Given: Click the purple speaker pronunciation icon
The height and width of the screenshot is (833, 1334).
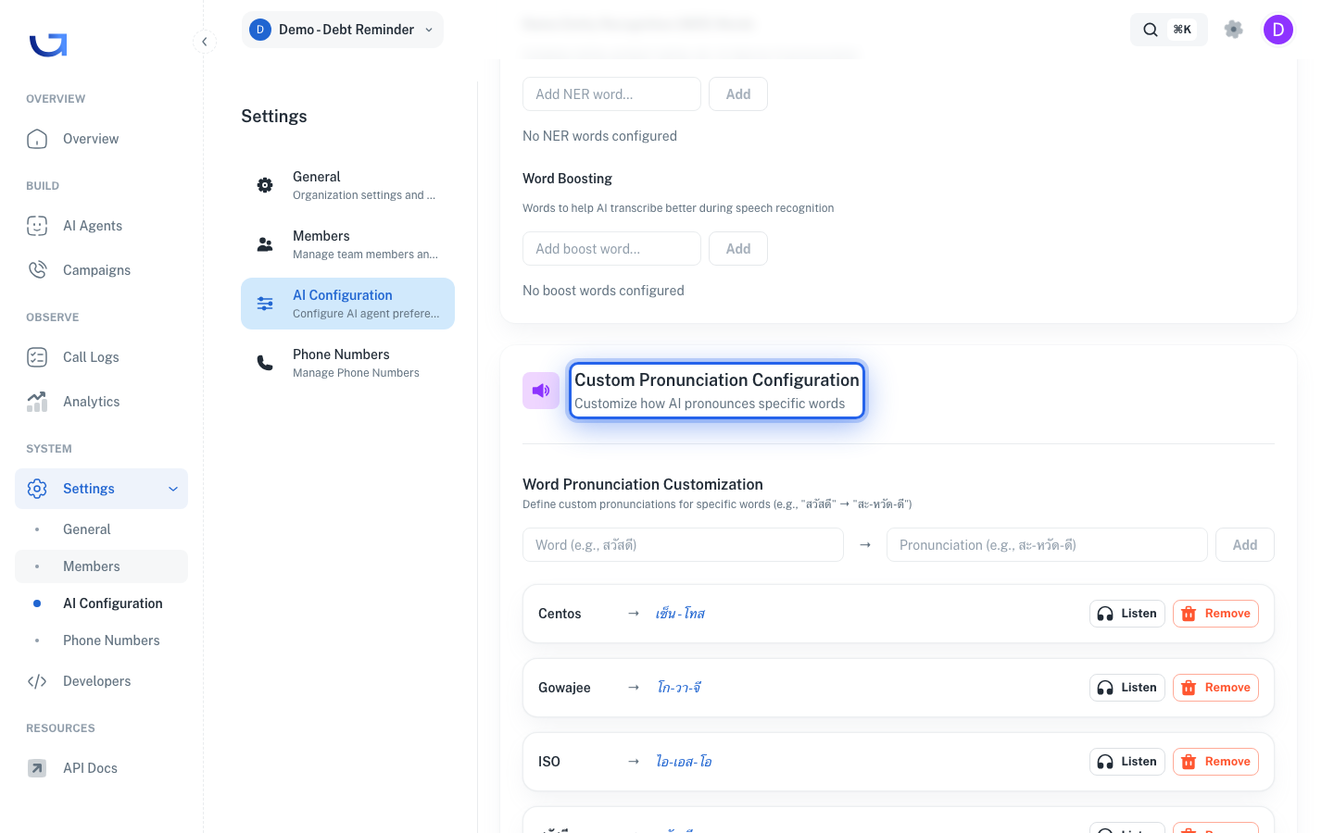Looking at the screenshot, I should (541, 391).
